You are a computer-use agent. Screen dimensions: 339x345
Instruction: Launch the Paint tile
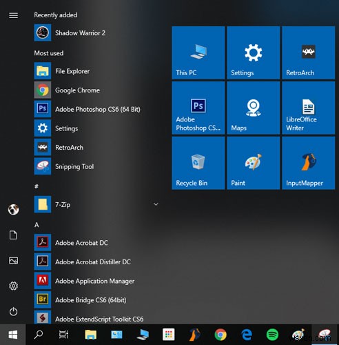coord(254,163)
